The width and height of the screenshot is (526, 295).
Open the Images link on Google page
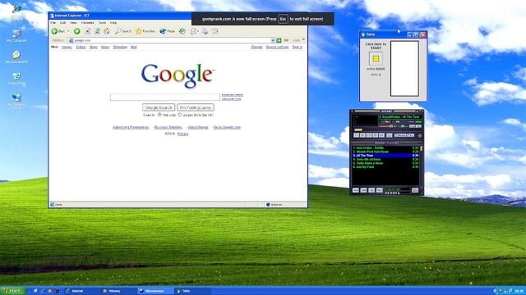(67, 48)
